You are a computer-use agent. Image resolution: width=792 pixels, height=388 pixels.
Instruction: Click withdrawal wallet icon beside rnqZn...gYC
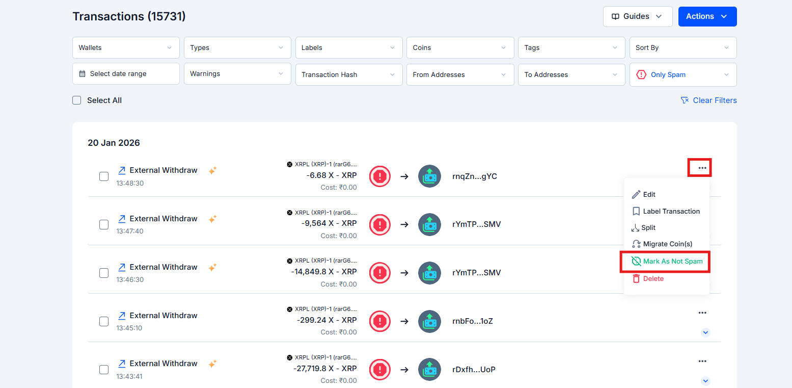tap(429, 176)
